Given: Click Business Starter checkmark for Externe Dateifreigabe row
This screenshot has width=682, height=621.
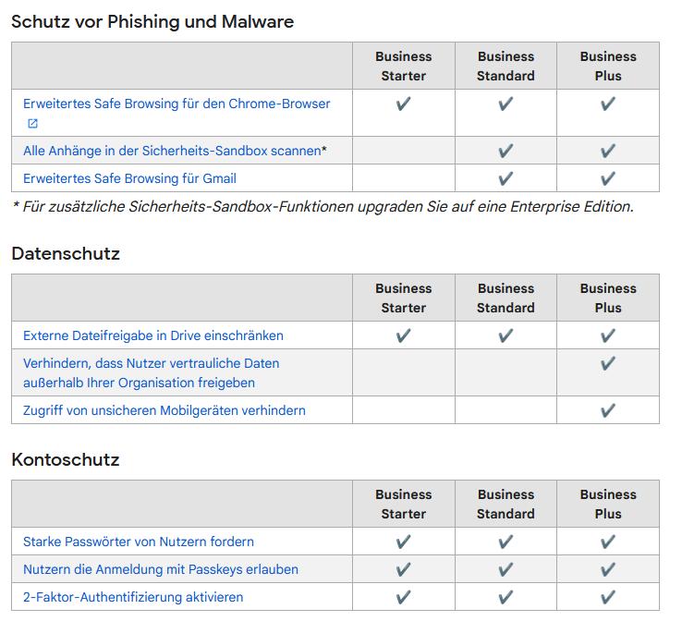Looking at the screenshot, I should [404, 336].
